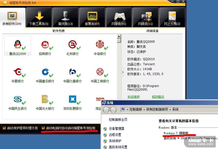Open the 下载工具类(5) tab
The width and height of the screenshot is (218, 149).
point(39,18)
